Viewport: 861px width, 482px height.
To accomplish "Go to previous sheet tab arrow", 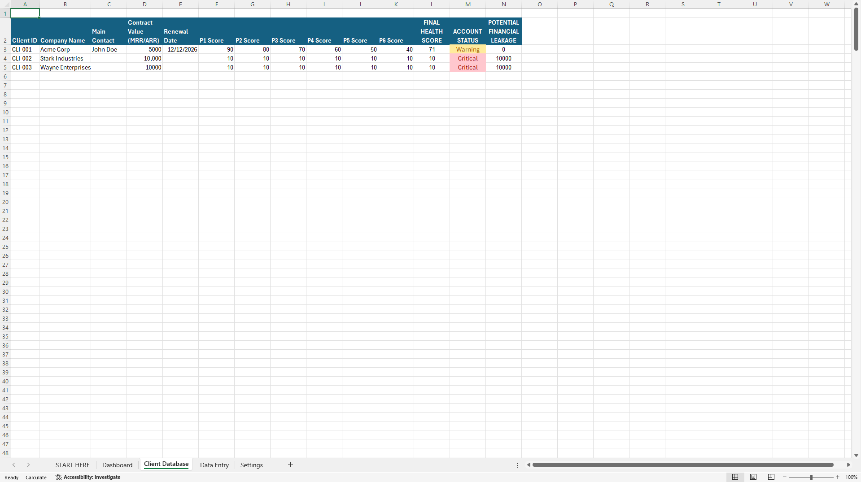I will point(14,465).
